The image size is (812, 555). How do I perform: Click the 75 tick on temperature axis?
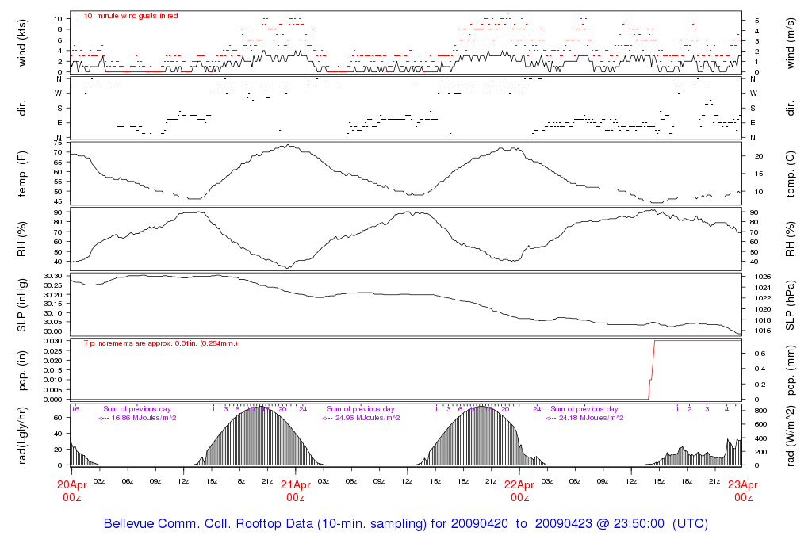click(58, 143)
